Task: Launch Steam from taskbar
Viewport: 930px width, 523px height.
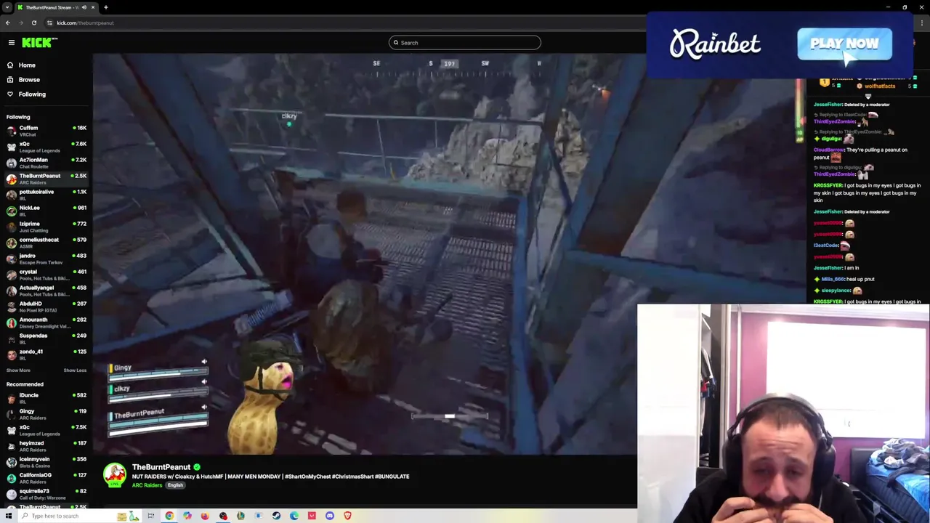Action: 276,516
